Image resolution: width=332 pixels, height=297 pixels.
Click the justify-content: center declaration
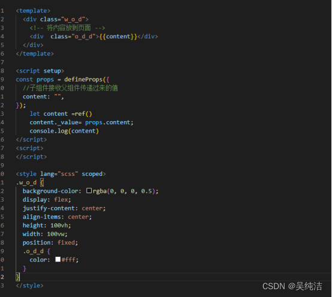64,208
